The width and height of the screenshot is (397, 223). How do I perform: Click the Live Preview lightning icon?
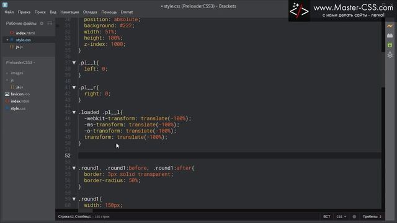[x=390, y=26]
